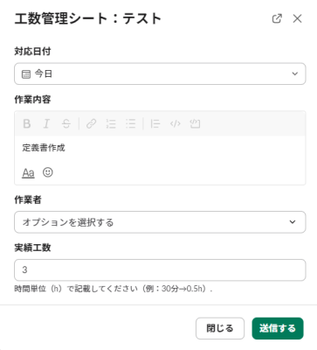Expand the 作業者 option dropdown
This screenshot has height=350, width=317.
pos(160,222)
